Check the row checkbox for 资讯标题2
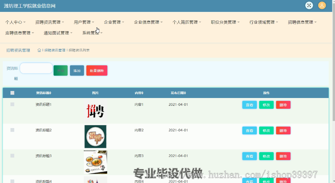This screenshot has width=335, height=183. pos(12,130)
